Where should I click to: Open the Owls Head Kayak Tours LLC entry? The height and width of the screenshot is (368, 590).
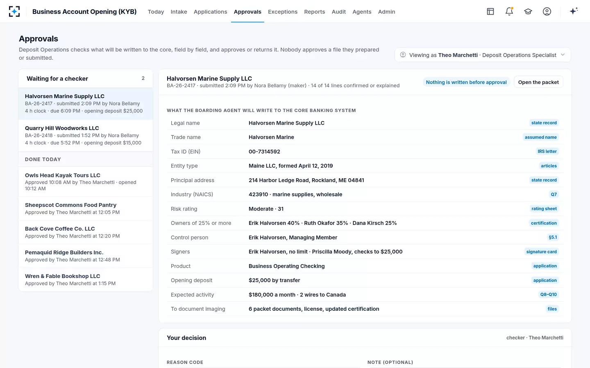(x=86, y=182)
